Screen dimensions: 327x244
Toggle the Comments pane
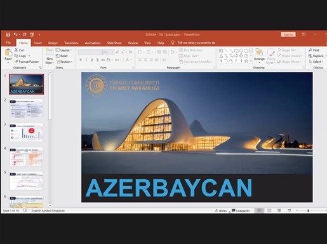tap(241, 211)
